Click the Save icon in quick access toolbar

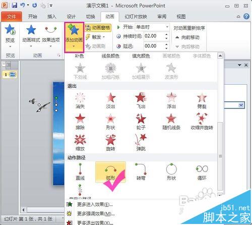tap(14, 5)
